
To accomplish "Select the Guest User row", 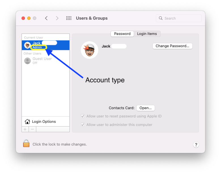I will pos(46,61).
